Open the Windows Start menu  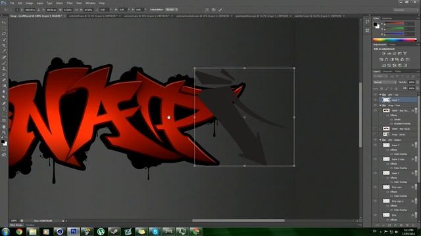click(5, 231)
